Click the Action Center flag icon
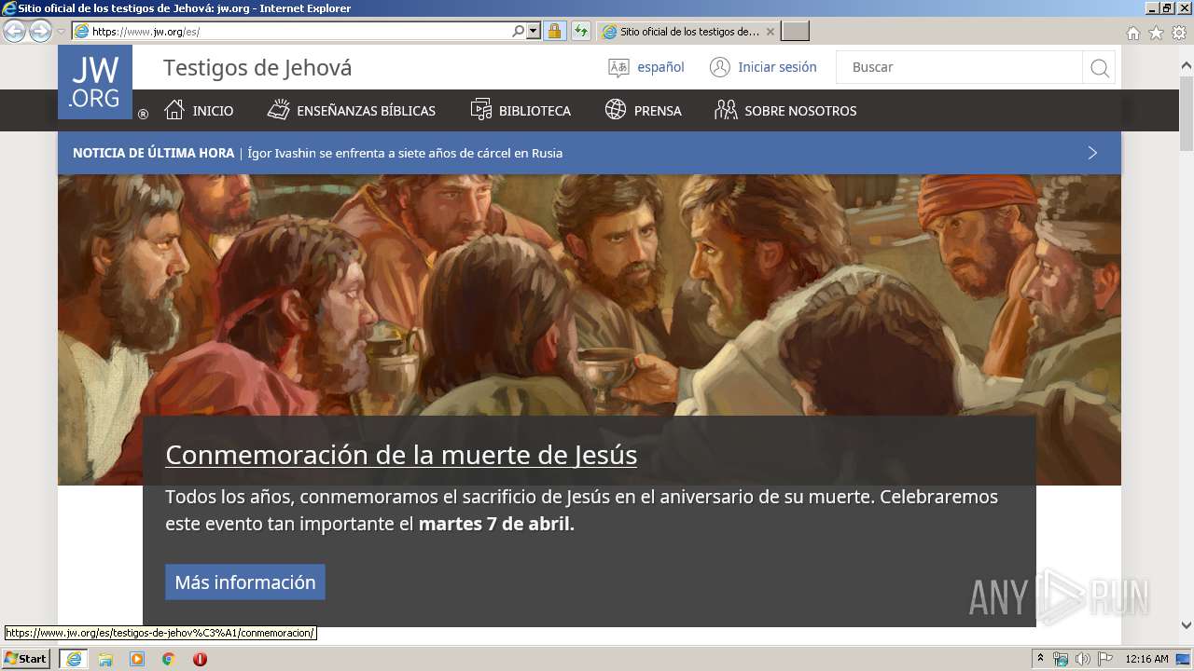 [1105, 659]
